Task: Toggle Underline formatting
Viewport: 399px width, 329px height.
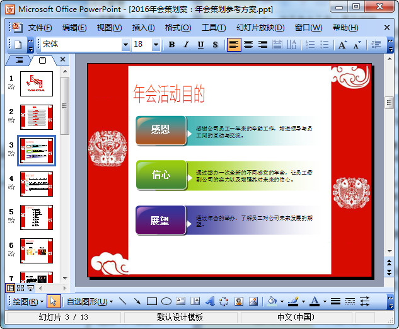Action: pos(201,45)
